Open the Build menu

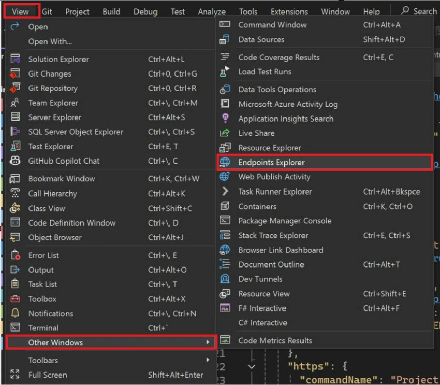(111, 11)
